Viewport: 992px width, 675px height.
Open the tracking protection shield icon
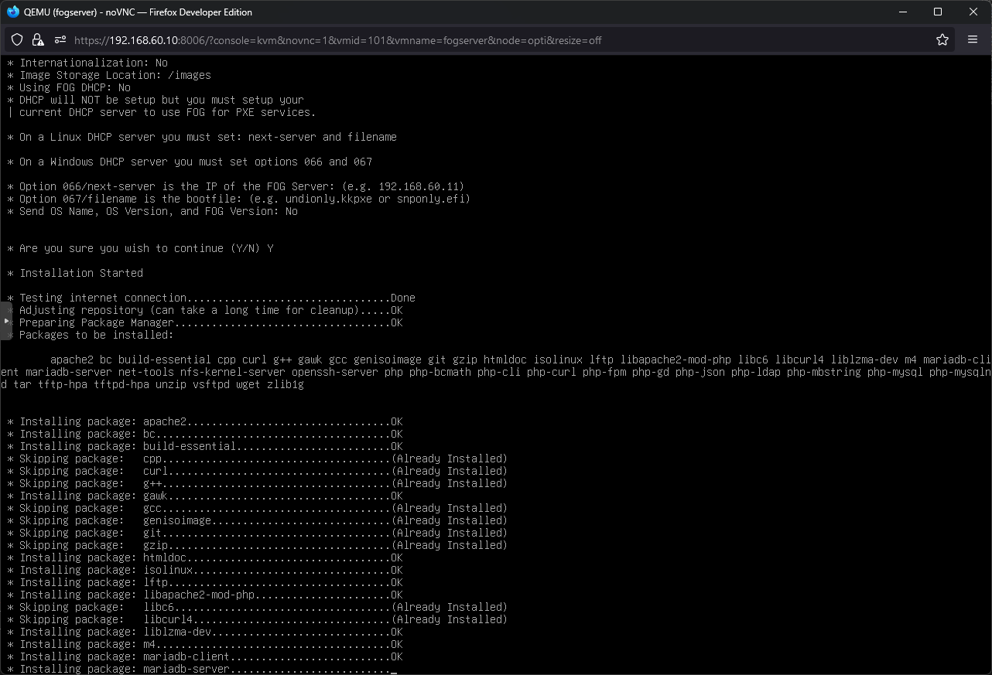(x=17, y=40)
